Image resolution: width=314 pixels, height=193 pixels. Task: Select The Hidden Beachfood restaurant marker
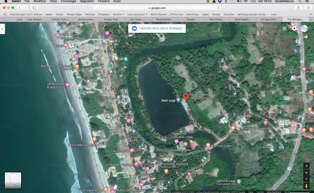coord(95,139)
